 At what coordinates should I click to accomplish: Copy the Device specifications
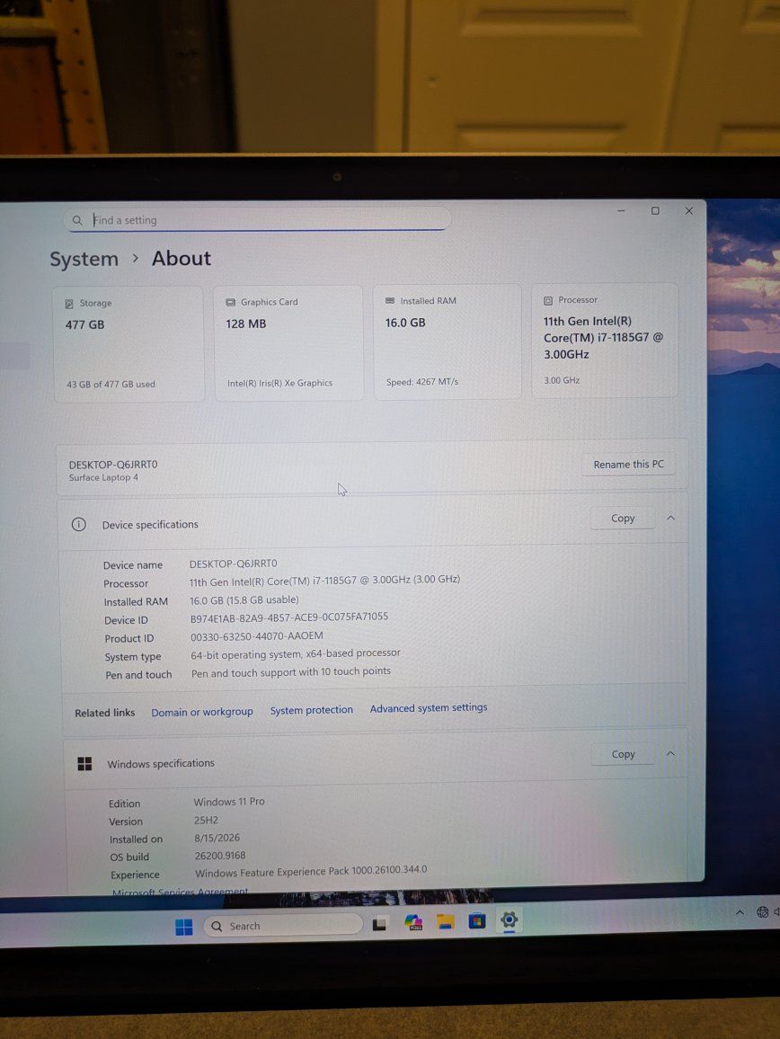coord(622,519)
